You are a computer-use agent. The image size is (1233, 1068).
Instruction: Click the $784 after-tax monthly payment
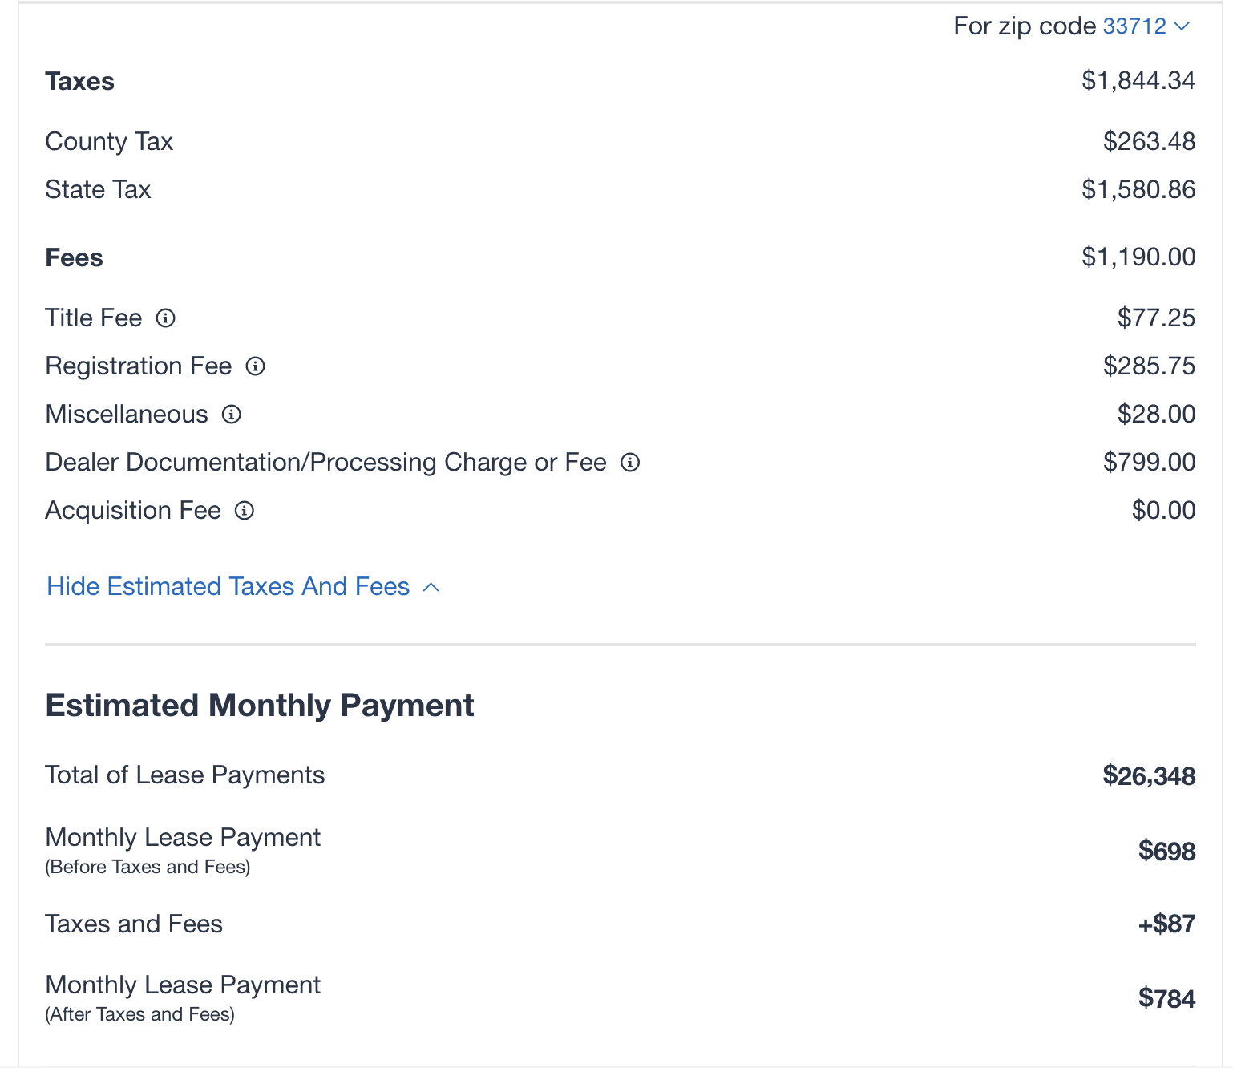1166,999
